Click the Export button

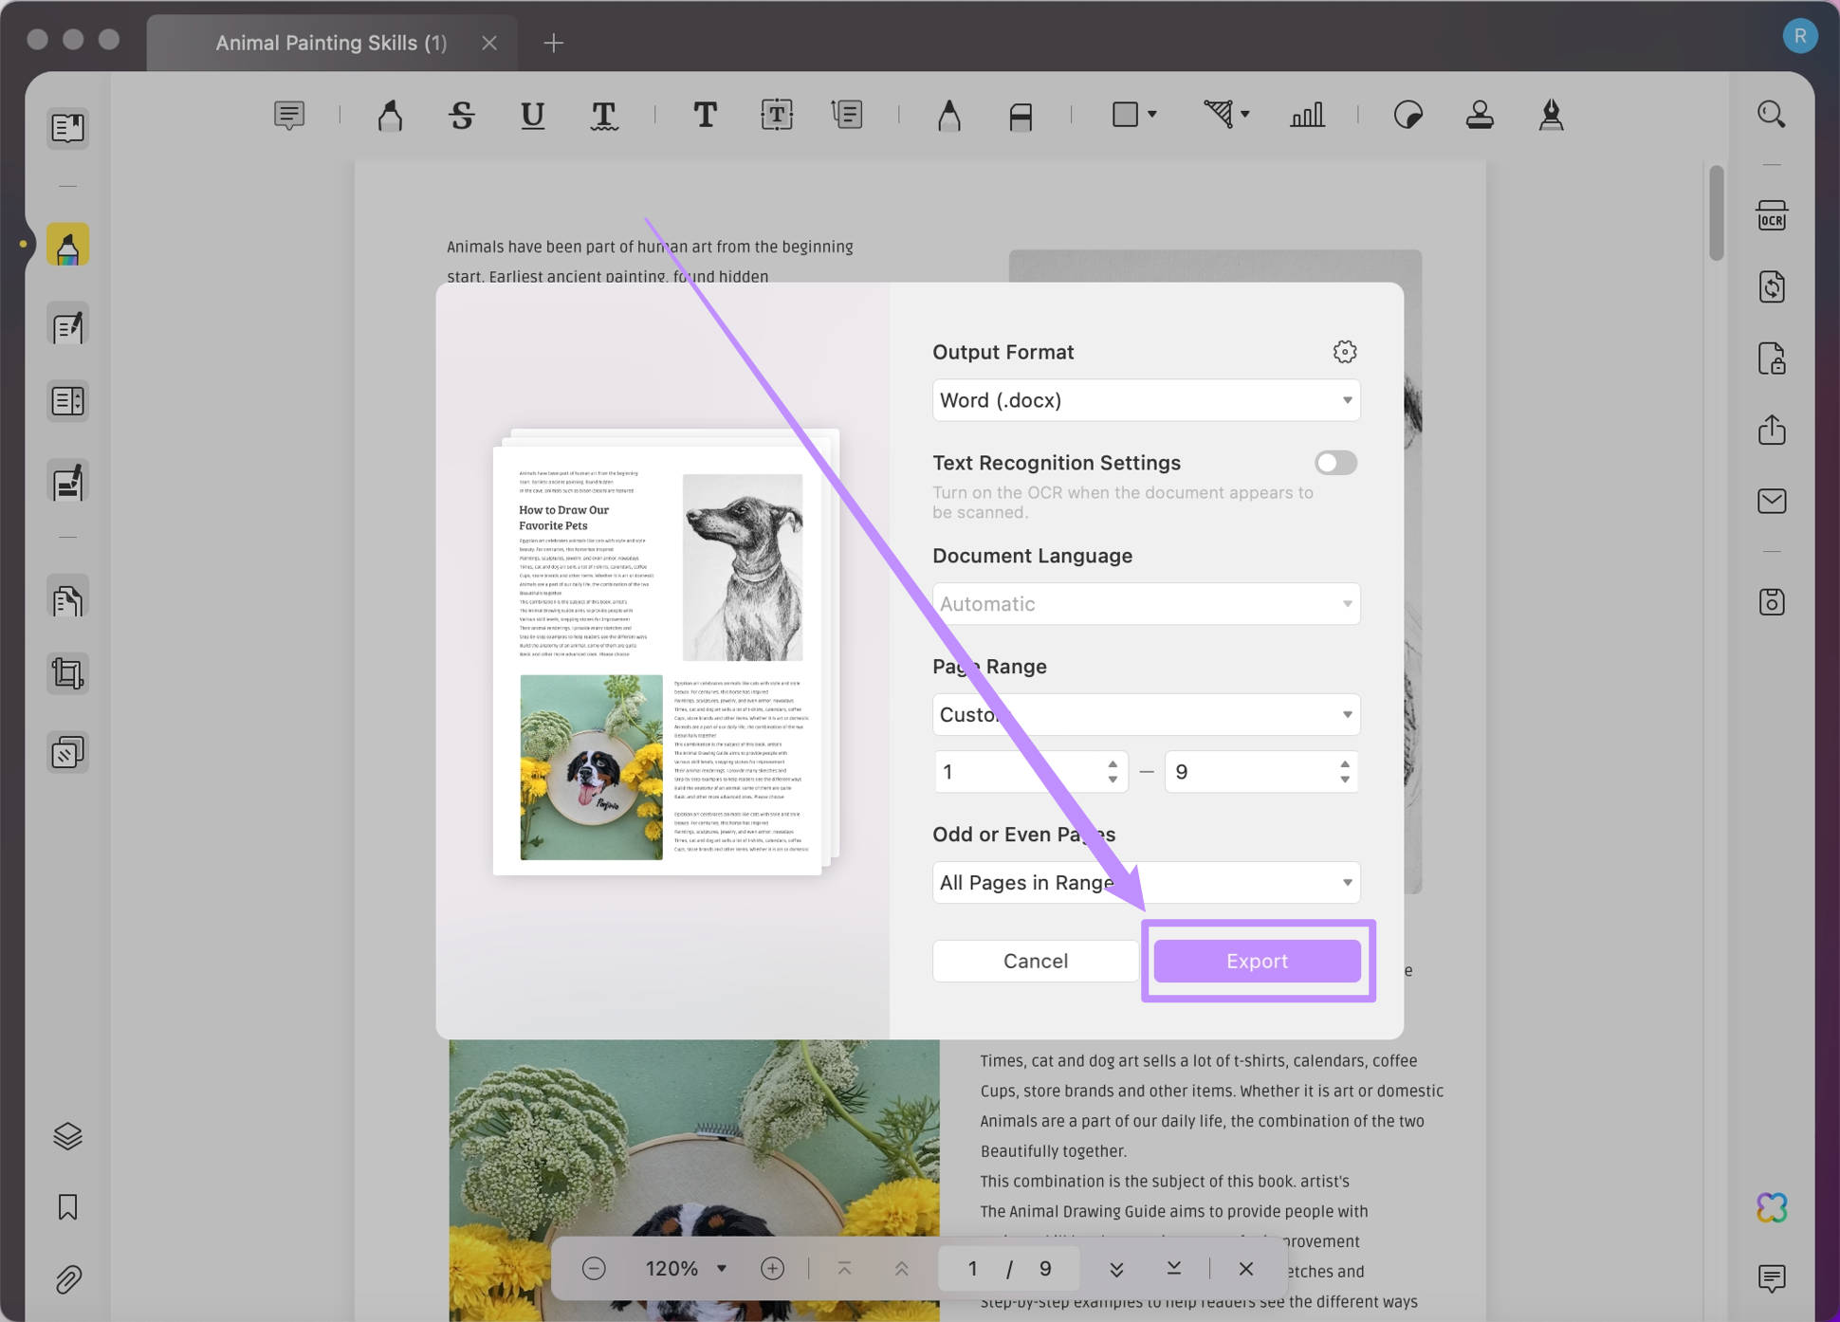click(x=1257, y=961)
